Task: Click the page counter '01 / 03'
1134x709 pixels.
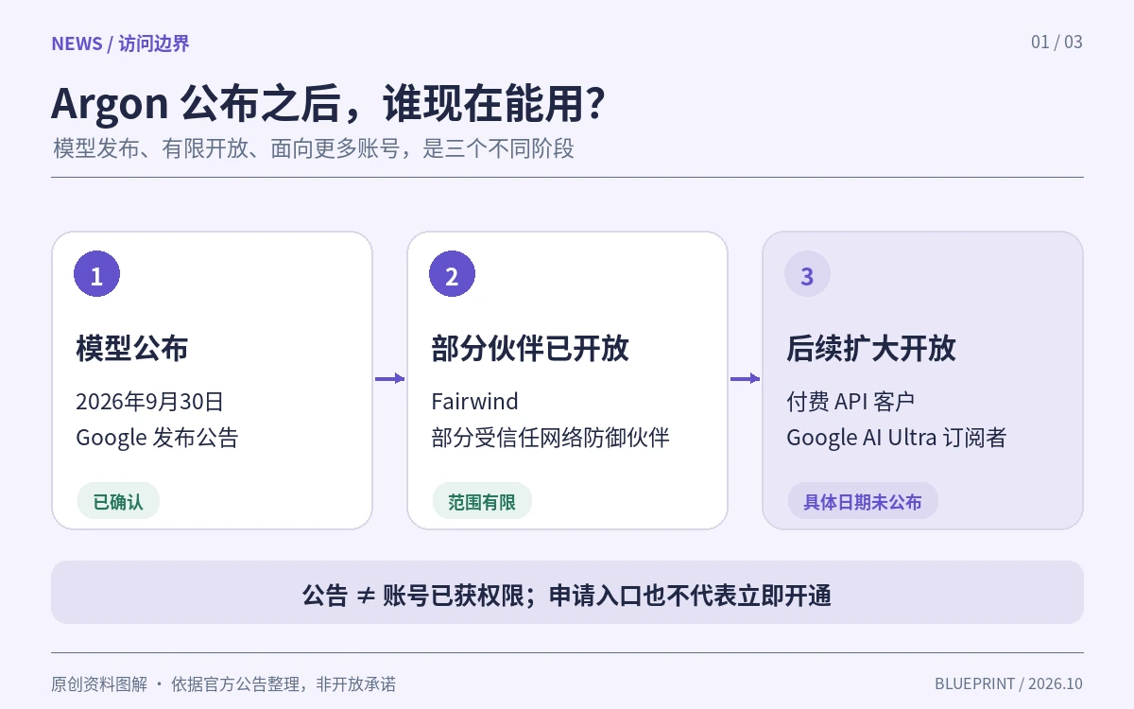Action: (1057, 42)
